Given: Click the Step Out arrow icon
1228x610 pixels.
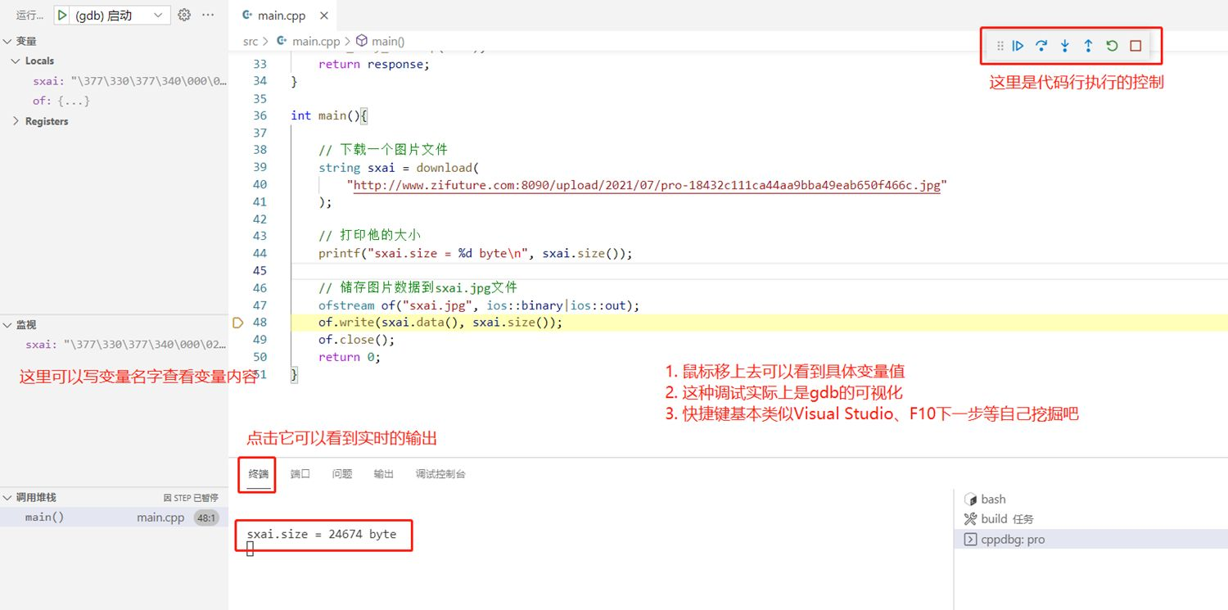Looking at the screenshot, I should click(1088, 46).
